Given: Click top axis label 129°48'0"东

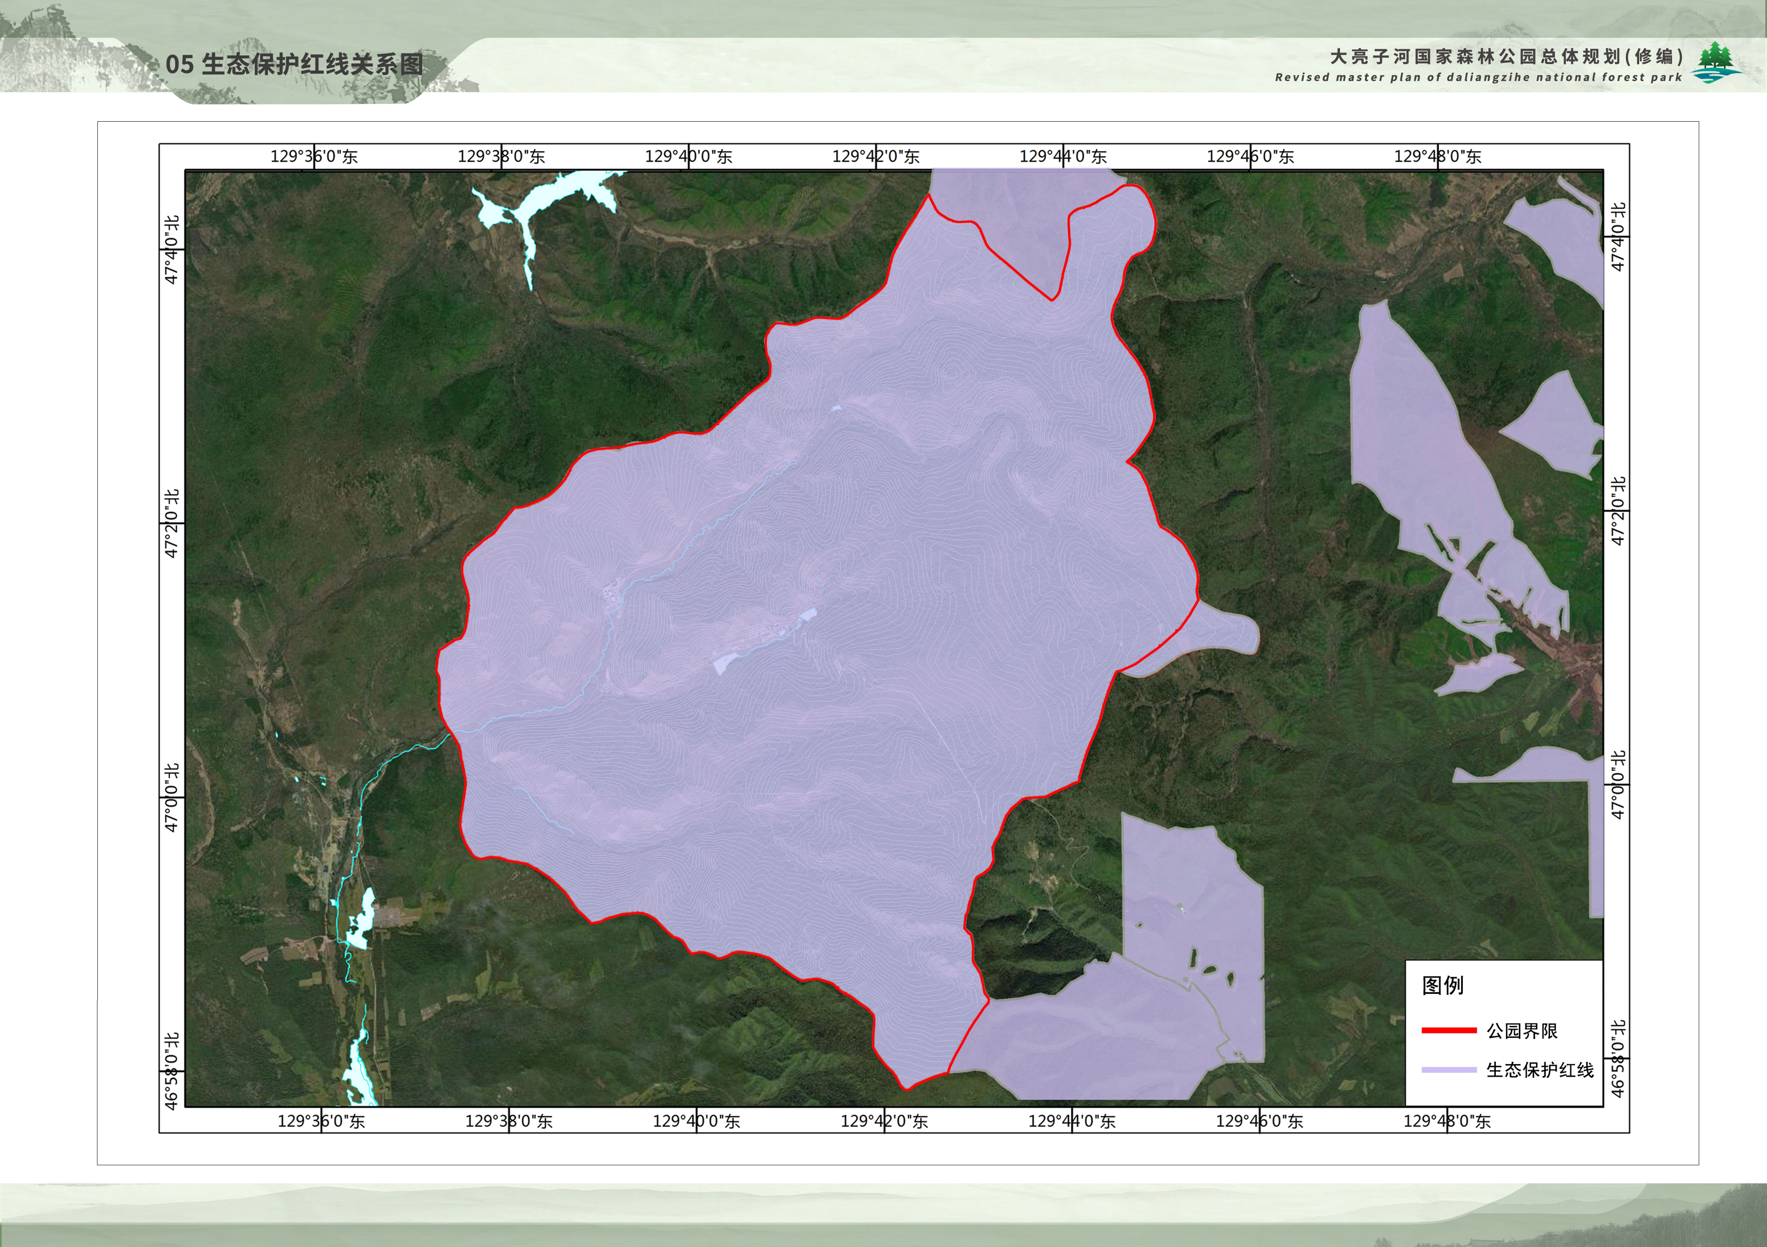Looking at the screenshot, I should tap(1438, 157).
